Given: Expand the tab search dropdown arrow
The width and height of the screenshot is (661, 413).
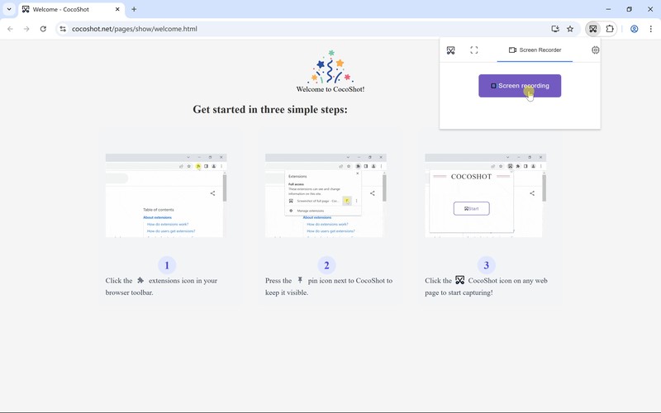Looking at the screenshot, I should coord(8,9).
